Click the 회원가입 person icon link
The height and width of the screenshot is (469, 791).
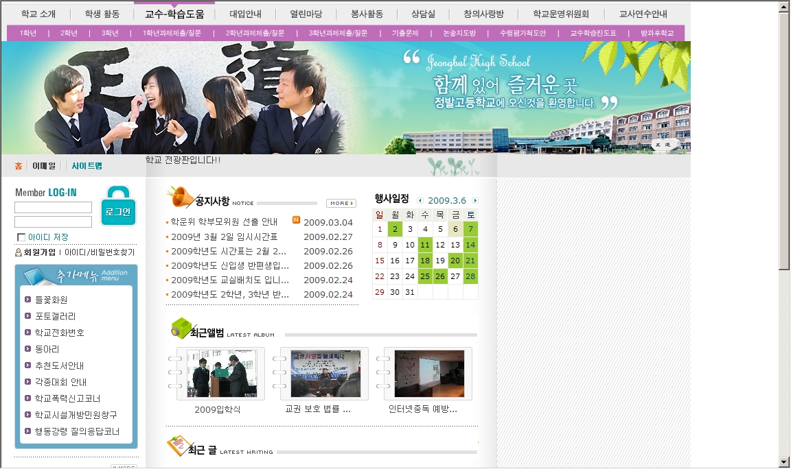(19, 252)
